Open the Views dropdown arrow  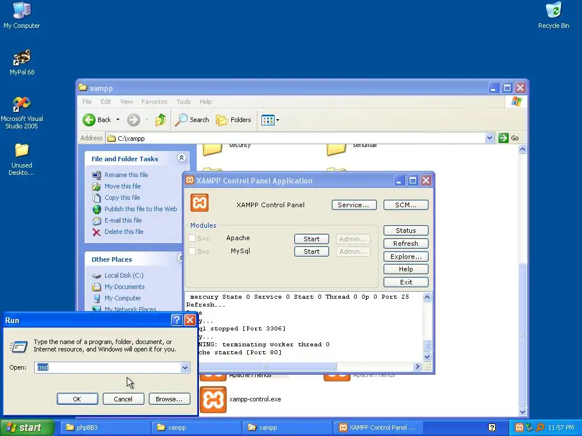pos(277,120)
